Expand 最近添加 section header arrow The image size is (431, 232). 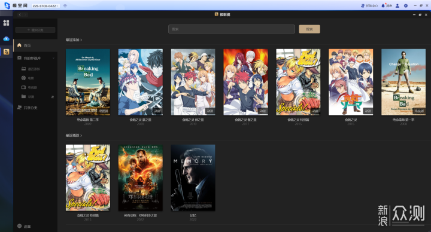tap(81, 40)
